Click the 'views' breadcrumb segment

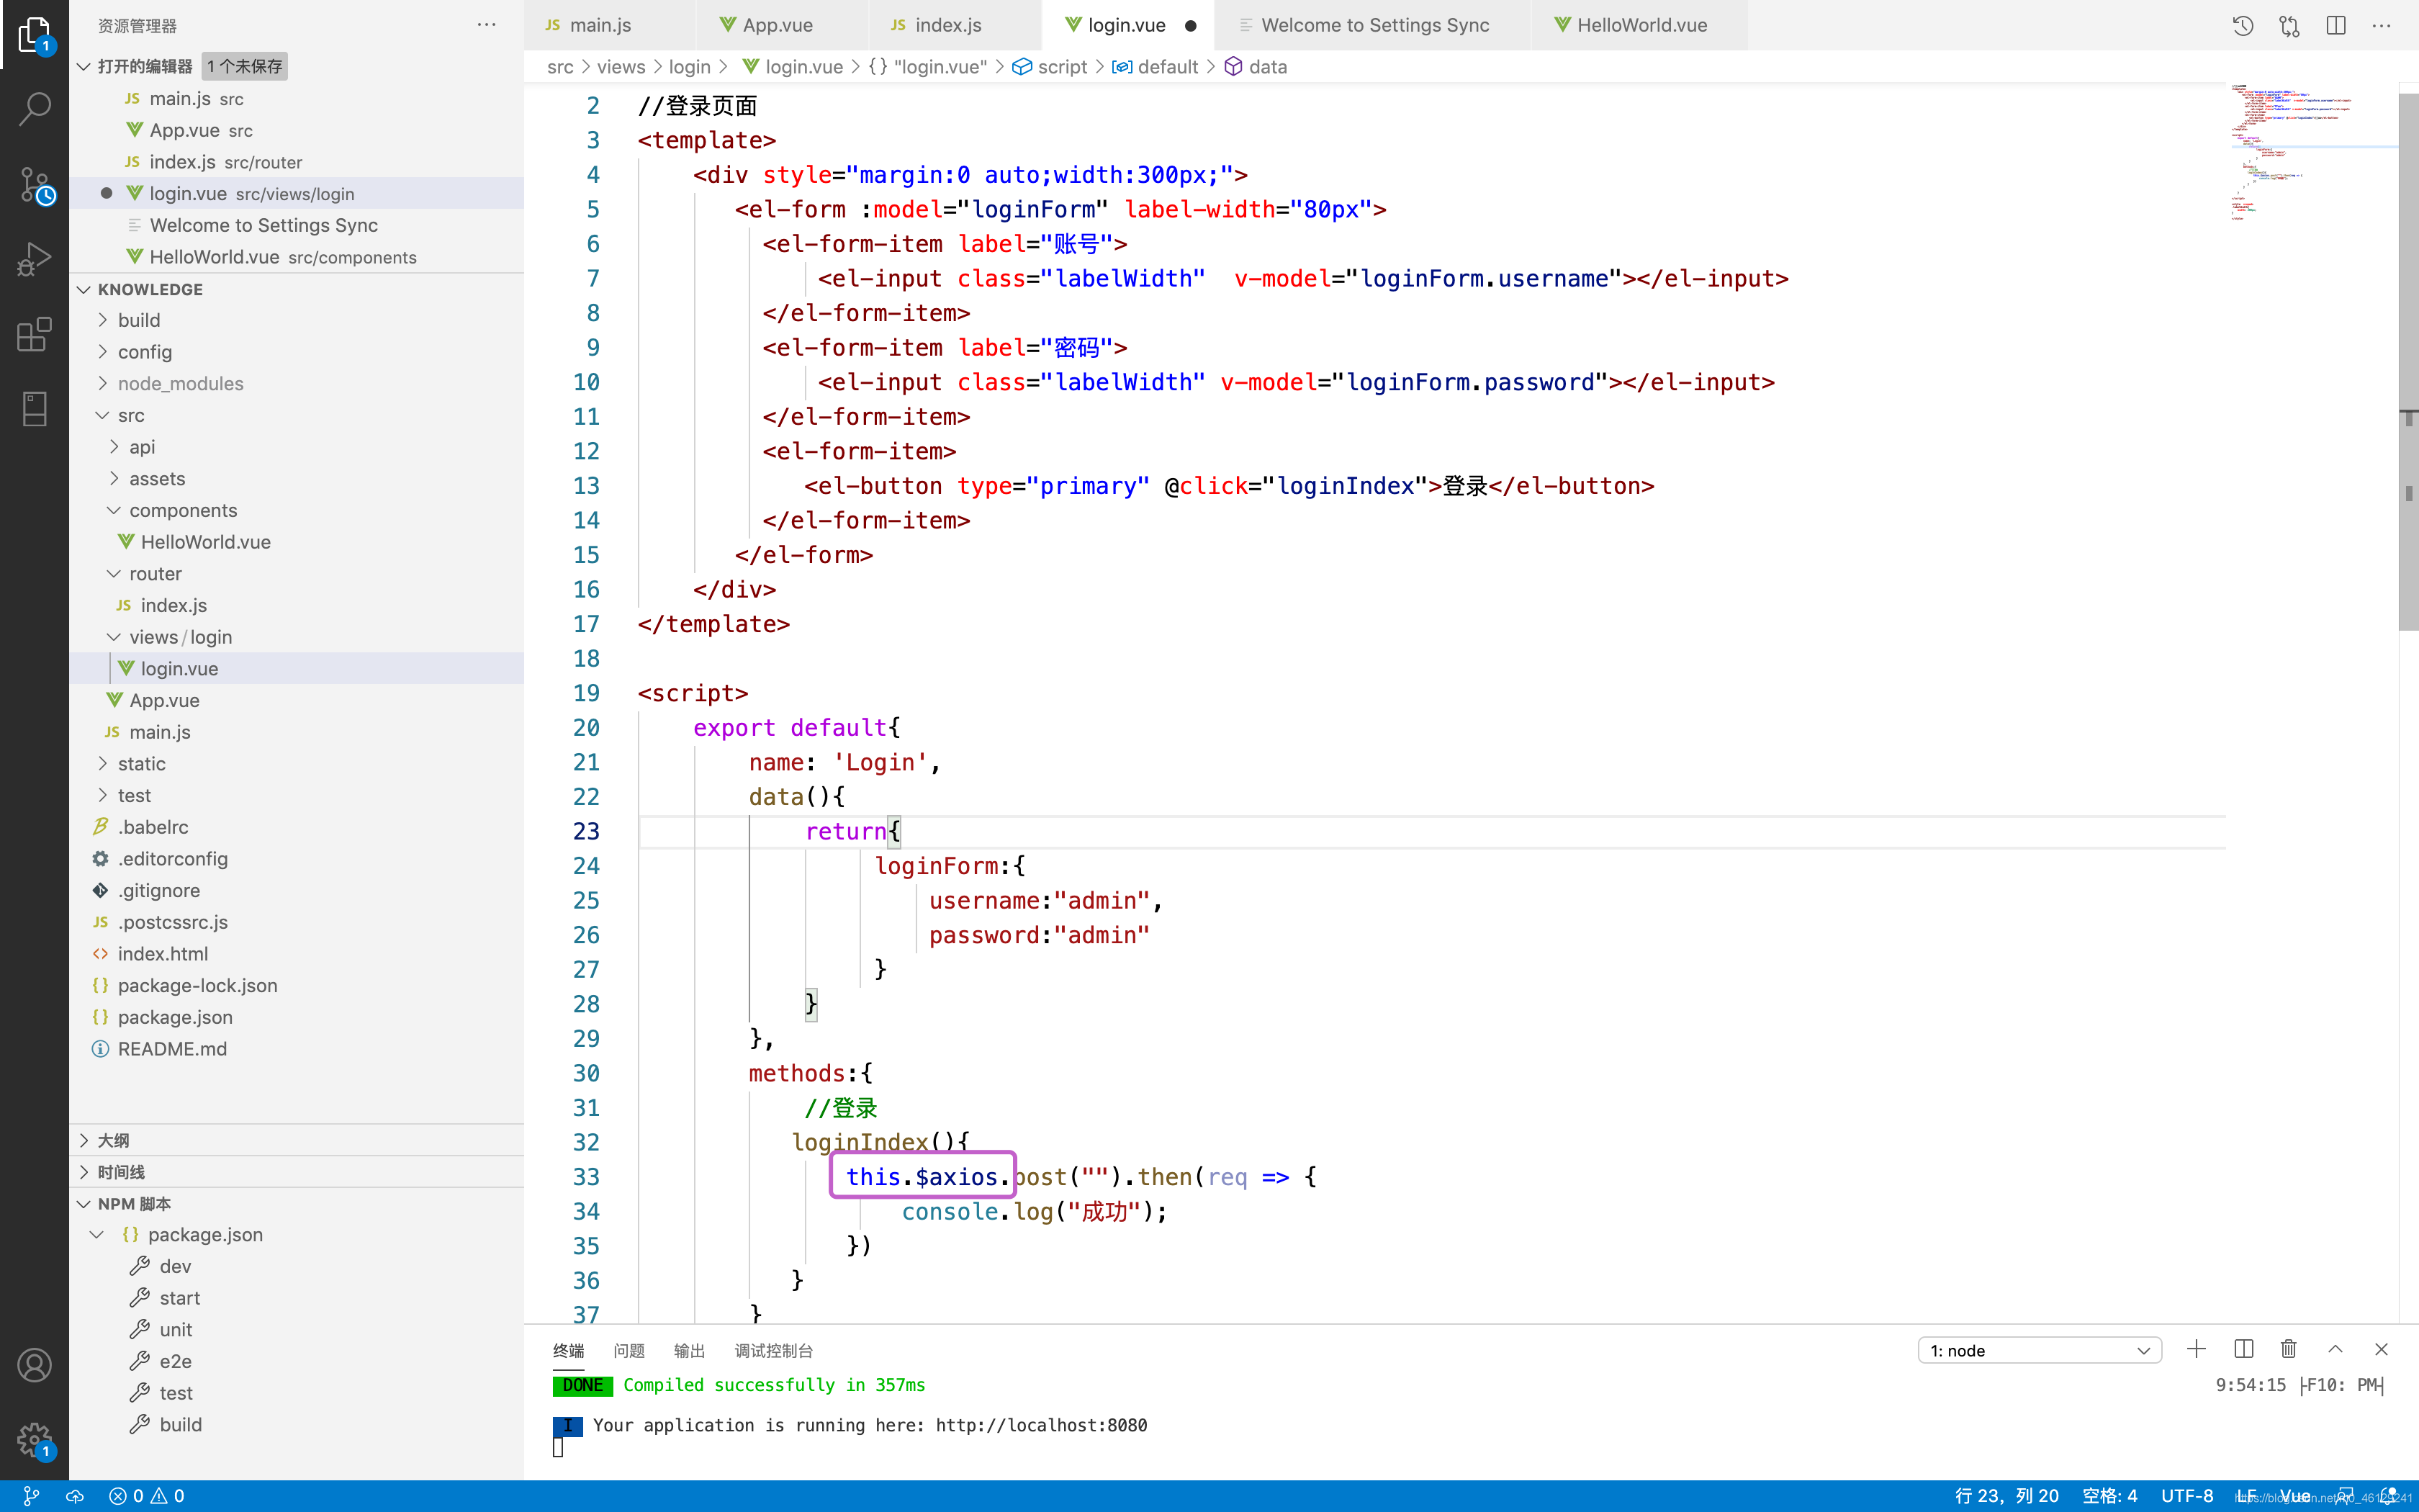(621, 67)
